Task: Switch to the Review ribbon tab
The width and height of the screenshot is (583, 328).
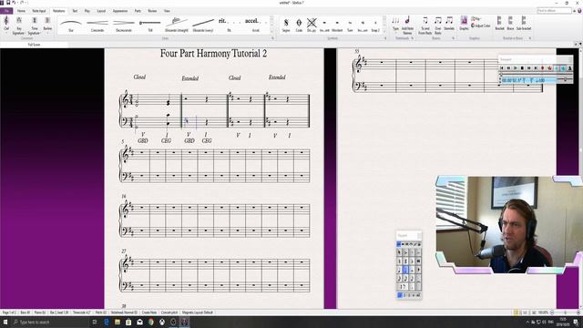Action: (x=152, y=11)
